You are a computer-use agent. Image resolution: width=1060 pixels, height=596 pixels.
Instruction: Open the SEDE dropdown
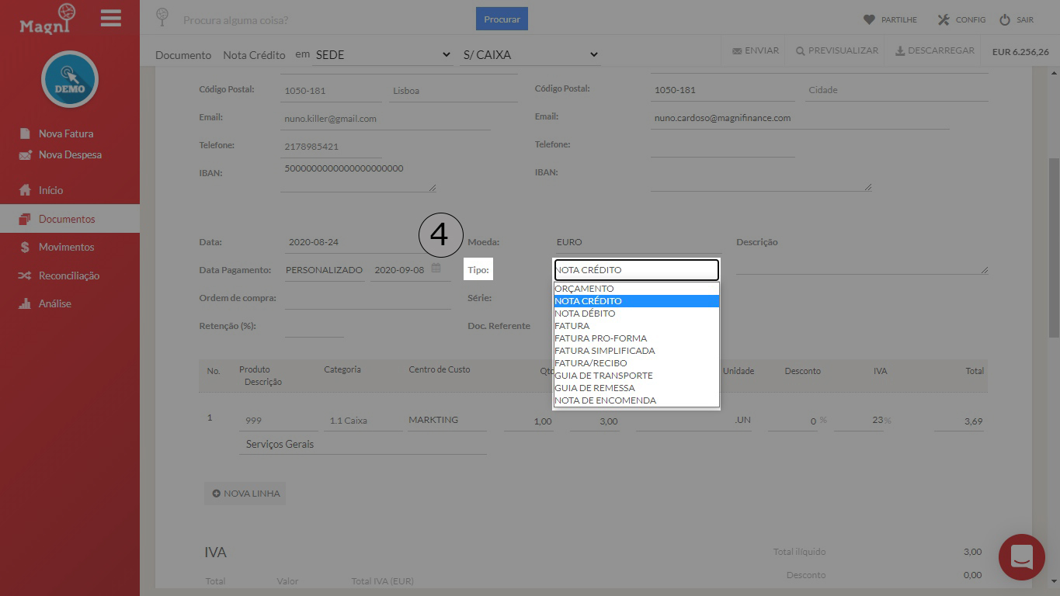coord(381,54)
